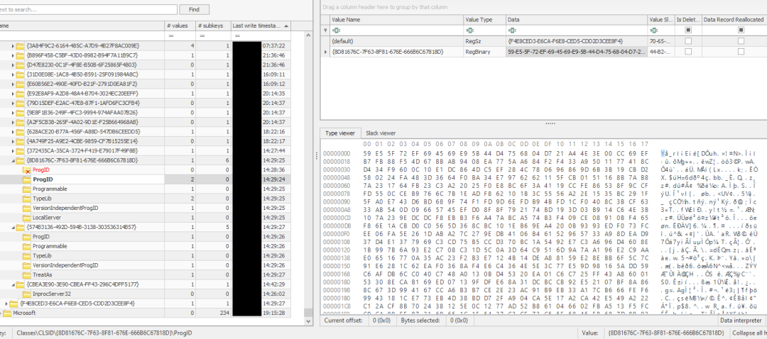The image size is (767, 339).
Task: Toggle Is Deleted filter checkbox in filter row
Action: (688, 30)
